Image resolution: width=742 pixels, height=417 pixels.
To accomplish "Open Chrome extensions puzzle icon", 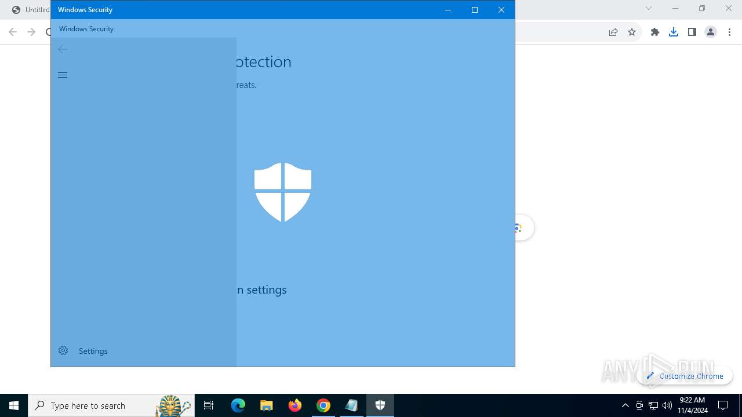I will [x=655, y=32].
